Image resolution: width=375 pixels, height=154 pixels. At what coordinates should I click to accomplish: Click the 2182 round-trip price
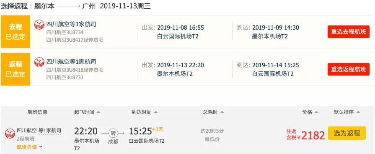pyautogui.click(x=313, y=135)
